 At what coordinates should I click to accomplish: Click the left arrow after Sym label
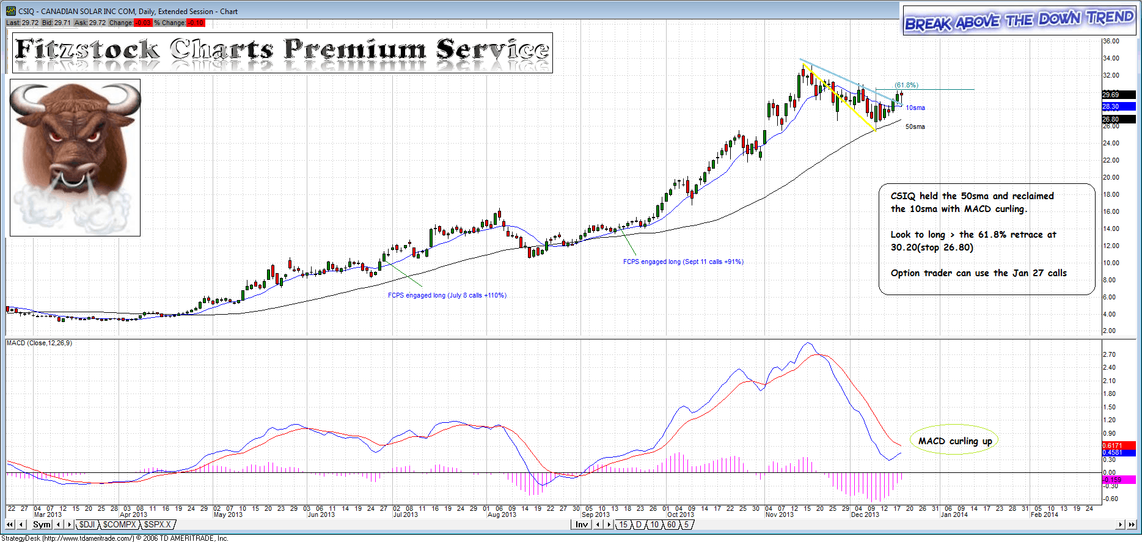click(59, 525)
